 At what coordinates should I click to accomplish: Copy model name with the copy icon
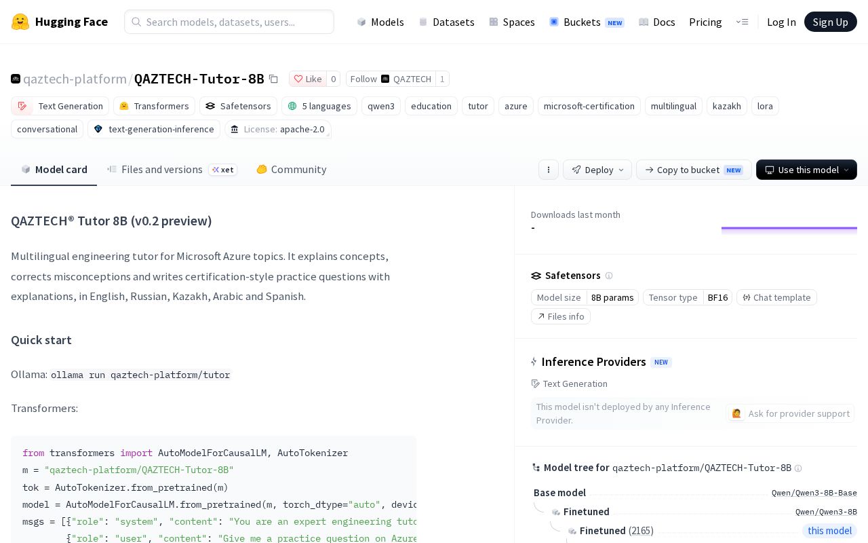pyautogui.click(x=273, y=79)
